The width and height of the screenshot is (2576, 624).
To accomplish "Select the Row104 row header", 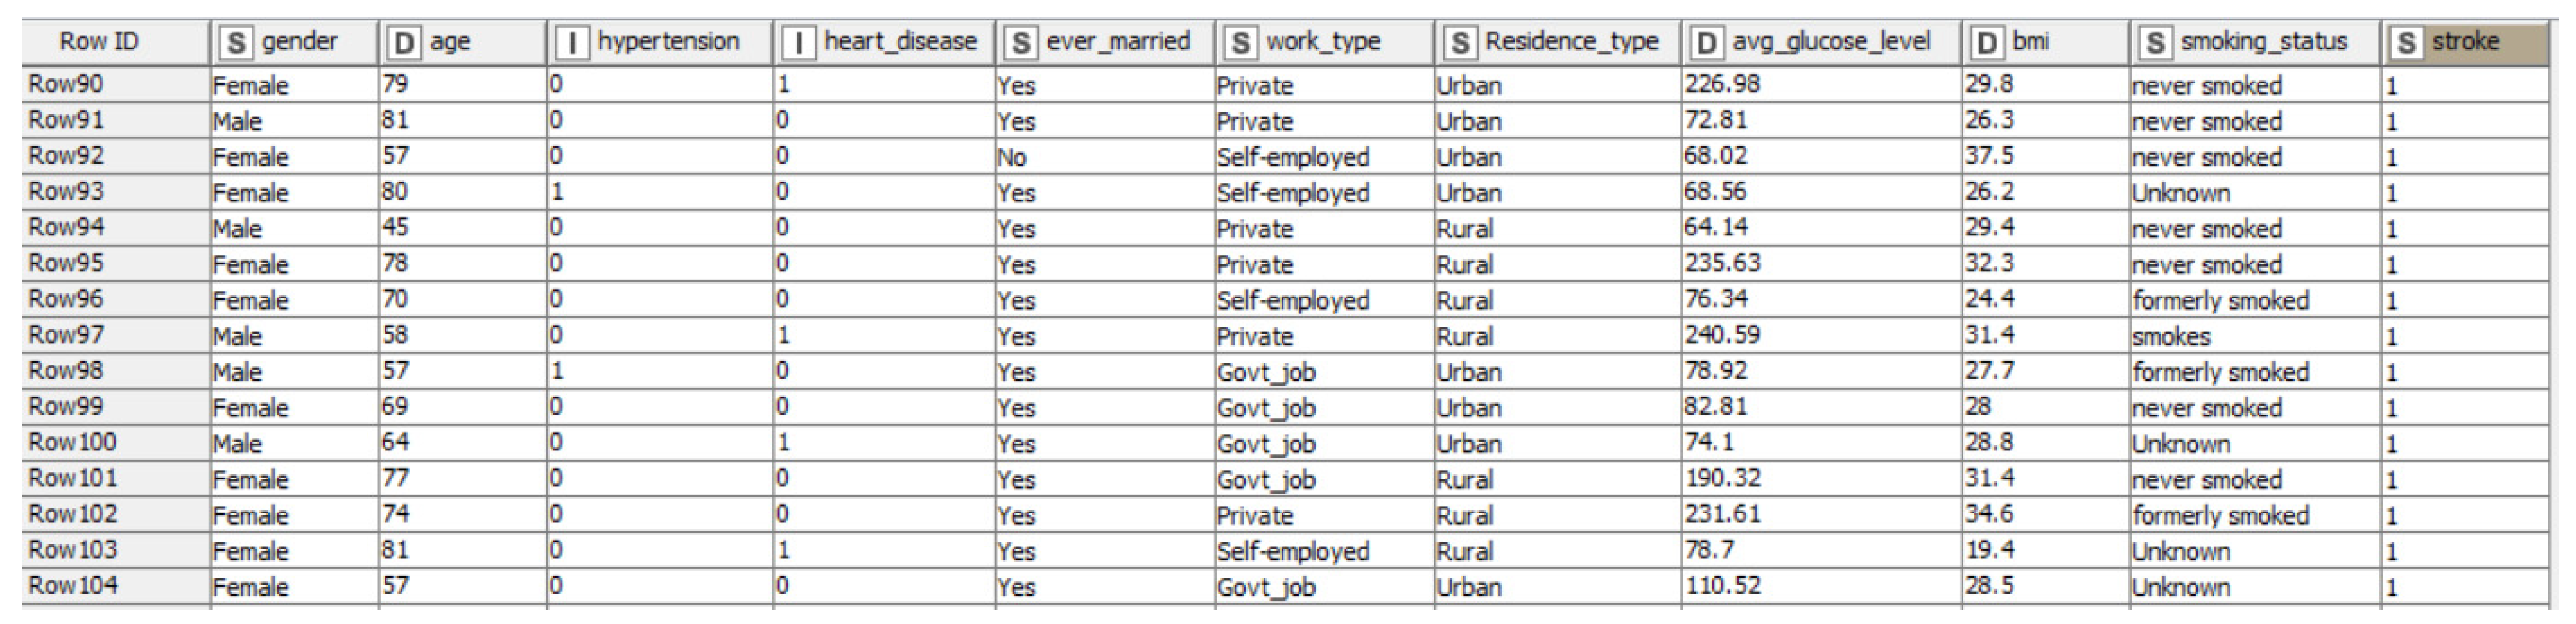I will [x=72, y=585].
